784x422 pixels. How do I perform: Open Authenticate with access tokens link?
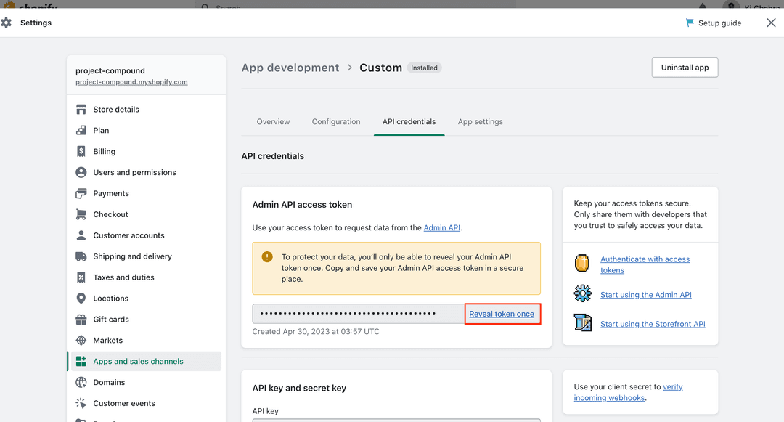[645, 264]
